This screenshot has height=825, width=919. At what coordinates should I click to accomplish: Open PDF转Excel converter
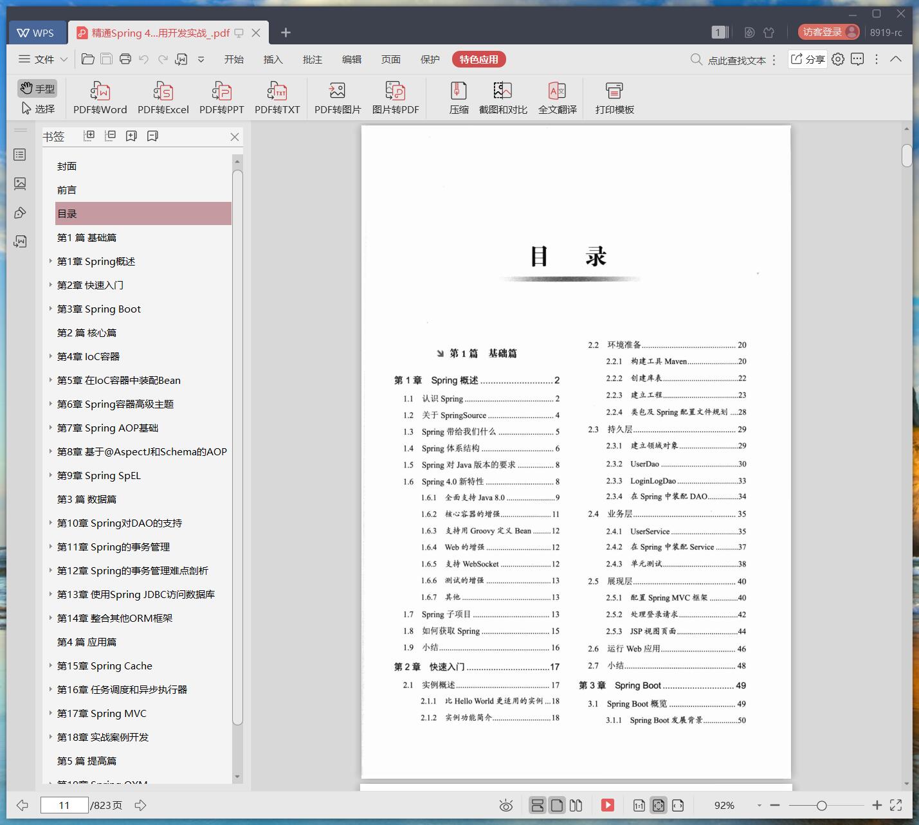[x=163, y=98]
